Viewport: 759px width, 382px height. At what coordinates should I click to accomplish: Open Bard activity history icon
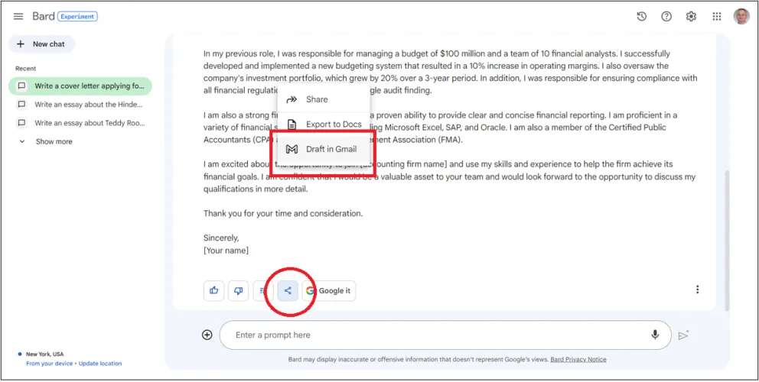click(641, 17)
